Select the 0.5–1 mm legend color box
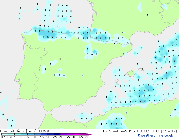 click(11, 134)
